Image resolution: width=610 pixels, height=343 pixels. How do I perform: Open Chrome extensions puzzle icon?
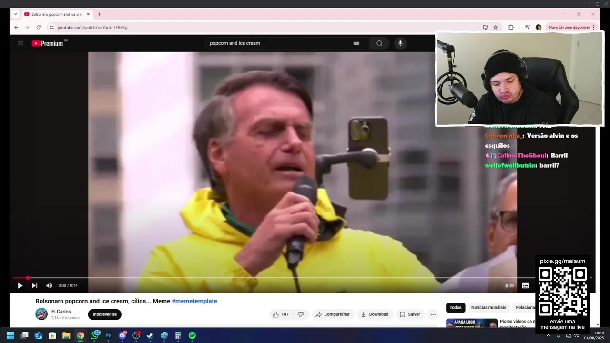click(511, 27)
